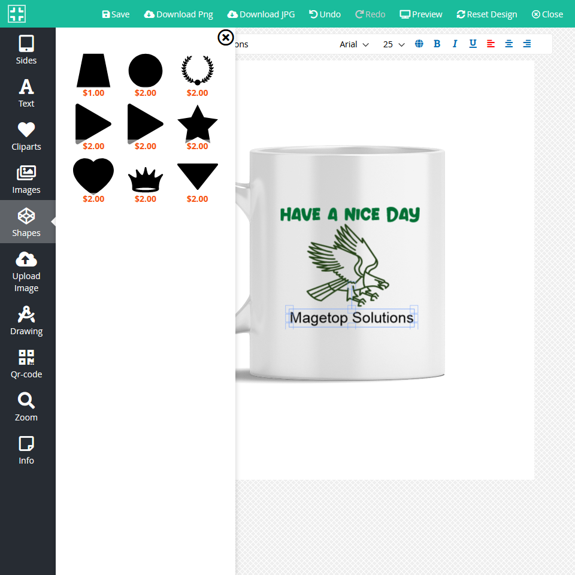This screenshot has height=575, width=575.
Task: Open the Images panel
Action: (26, 179)
